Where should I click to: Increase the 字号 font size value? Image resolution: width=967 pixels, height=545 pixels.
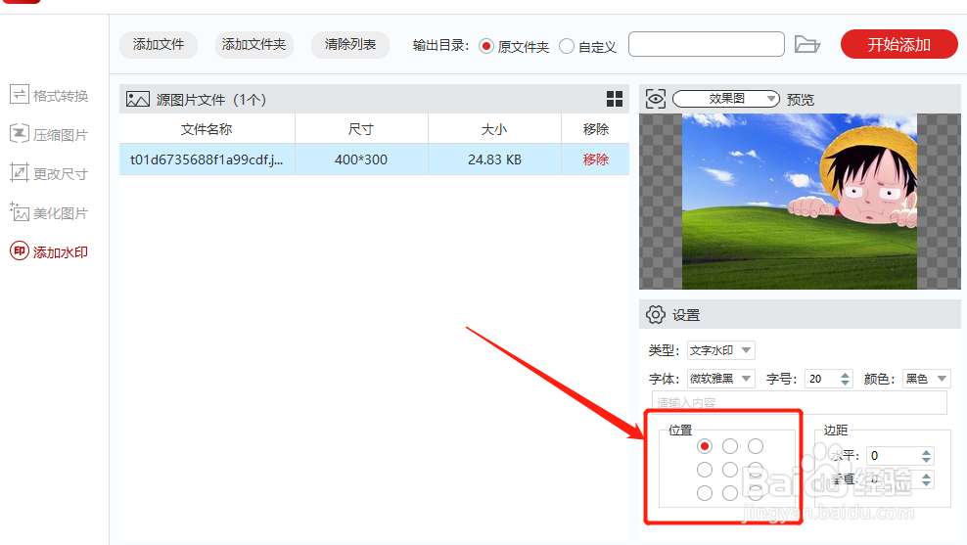845,374
